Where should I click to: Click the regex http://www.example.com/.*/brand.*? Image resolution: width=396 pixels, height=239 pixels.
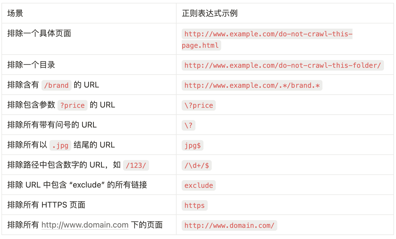[x=252, y=85]
